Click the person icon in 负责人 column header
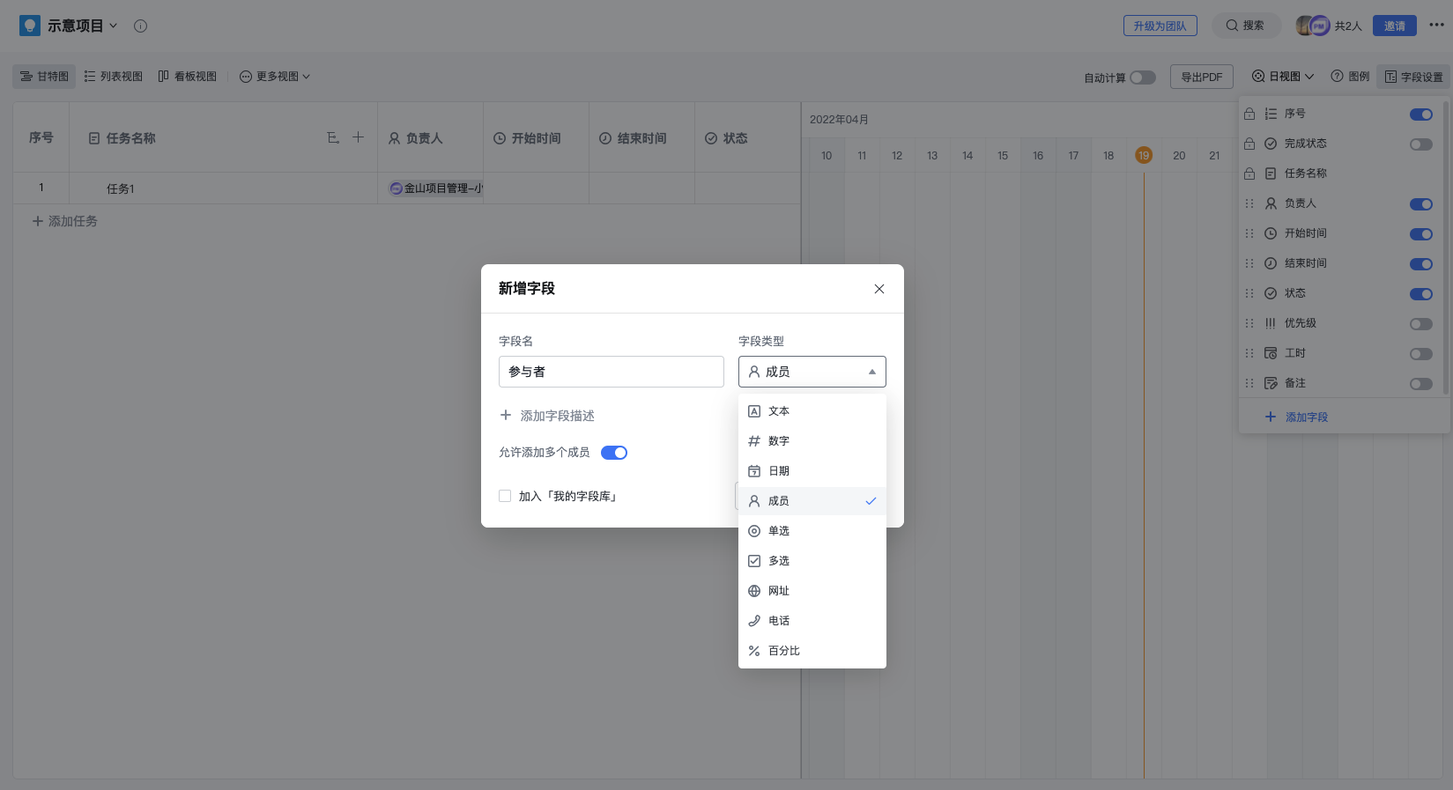The image size is (1453, 790). click(x=394, y=138)
